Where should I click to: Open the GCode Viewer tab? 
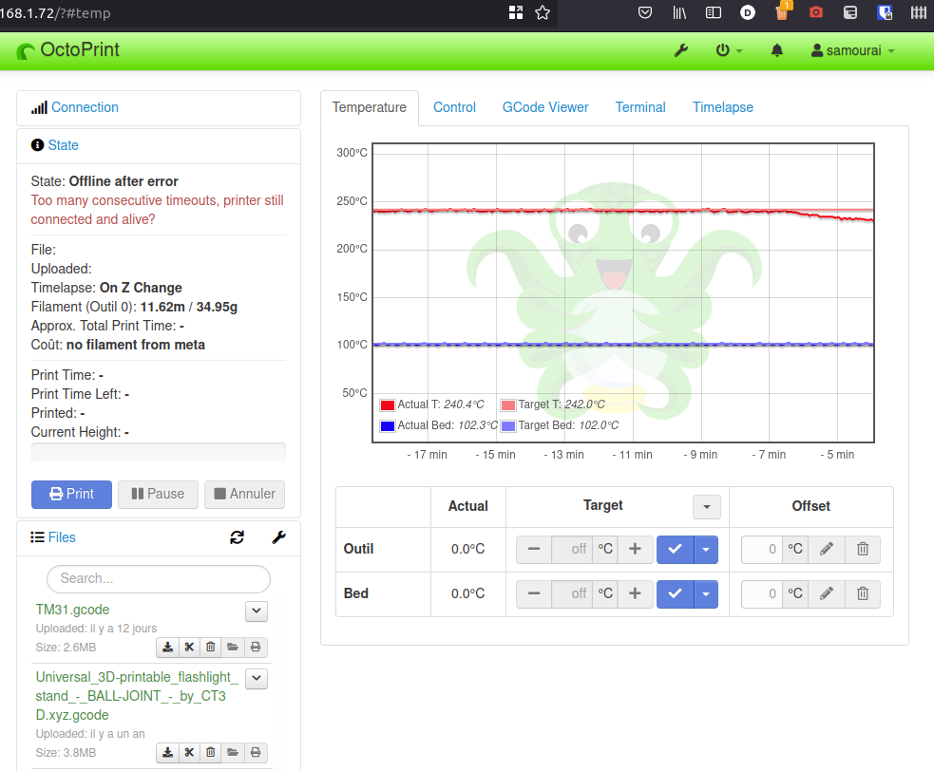click(x=545, y=107)
